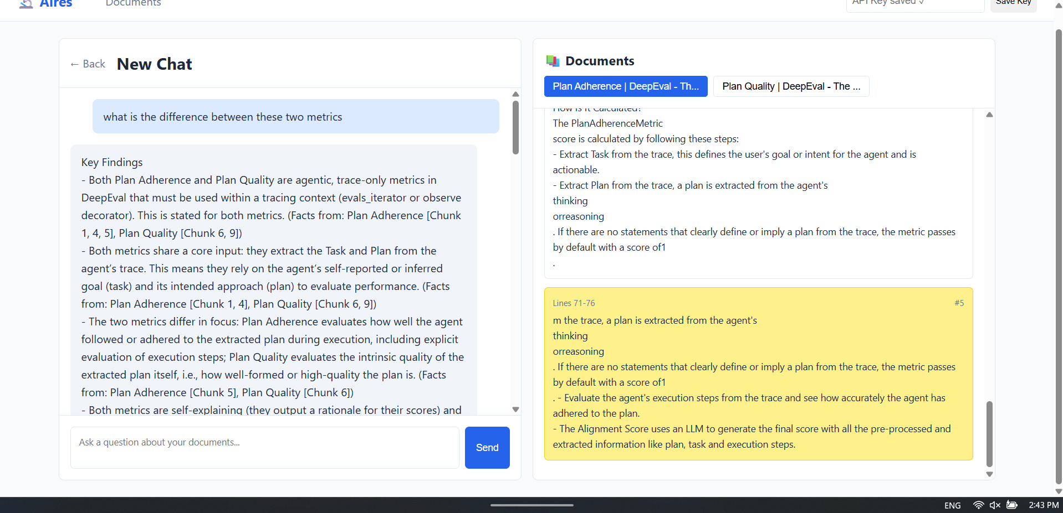This screenshot has width=1063, height=513.
Task: Click the document panel scroll-down arrow
Action: coord(989,474)
